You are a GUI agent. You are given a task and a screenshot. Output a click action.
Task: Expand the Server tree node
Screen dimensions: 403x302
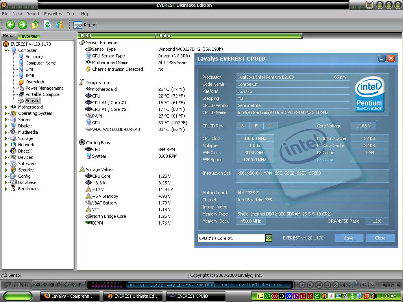[x=6, y=120]
